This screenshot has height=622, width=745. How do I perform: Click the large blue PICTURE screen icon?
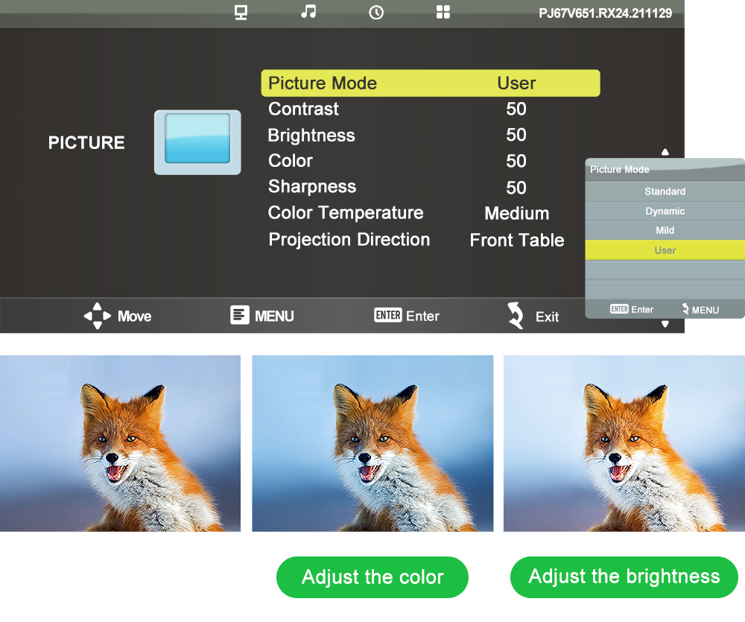tap(197, 142)
